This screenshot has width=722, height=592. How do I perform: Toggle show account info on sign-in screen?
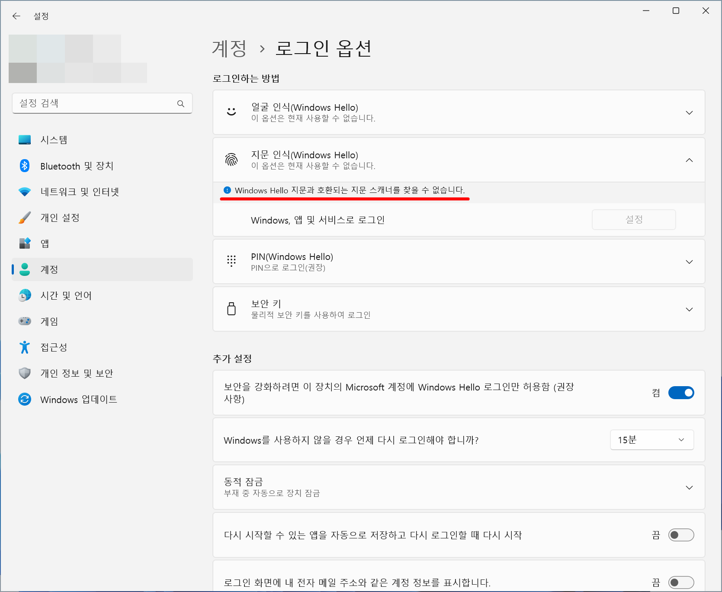[x=681, y=582]
